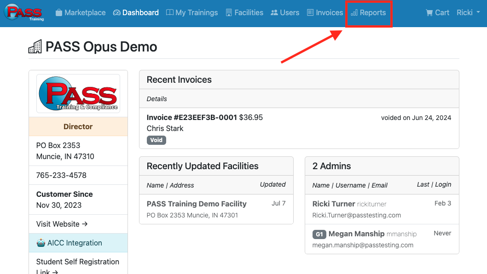This screenshot has height=274, width=487.
Task: Go to Dashboard in the navbar
Action: pos(136,13)
